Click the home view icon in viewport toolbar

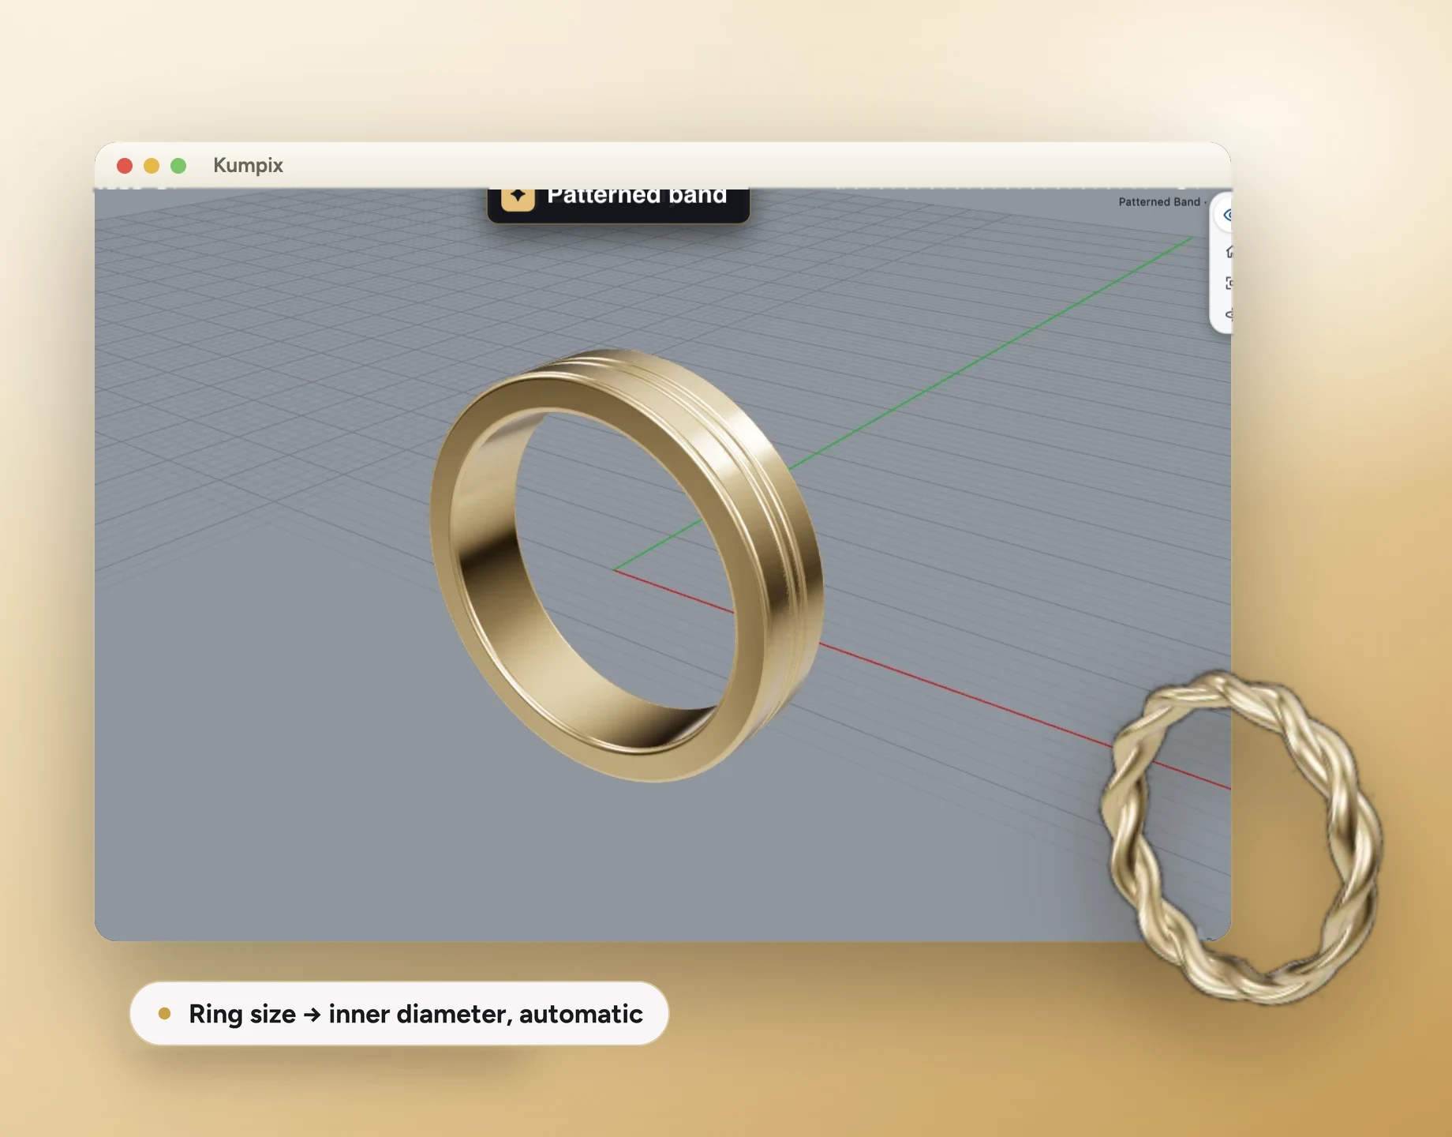pyautogui.click(x=1228, y=252)
